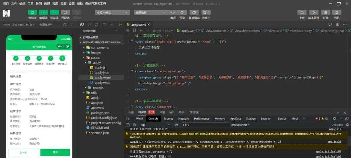The image size is (351, 158).
Task: Open the devtools settings gear icon
Action: [334, 118]
